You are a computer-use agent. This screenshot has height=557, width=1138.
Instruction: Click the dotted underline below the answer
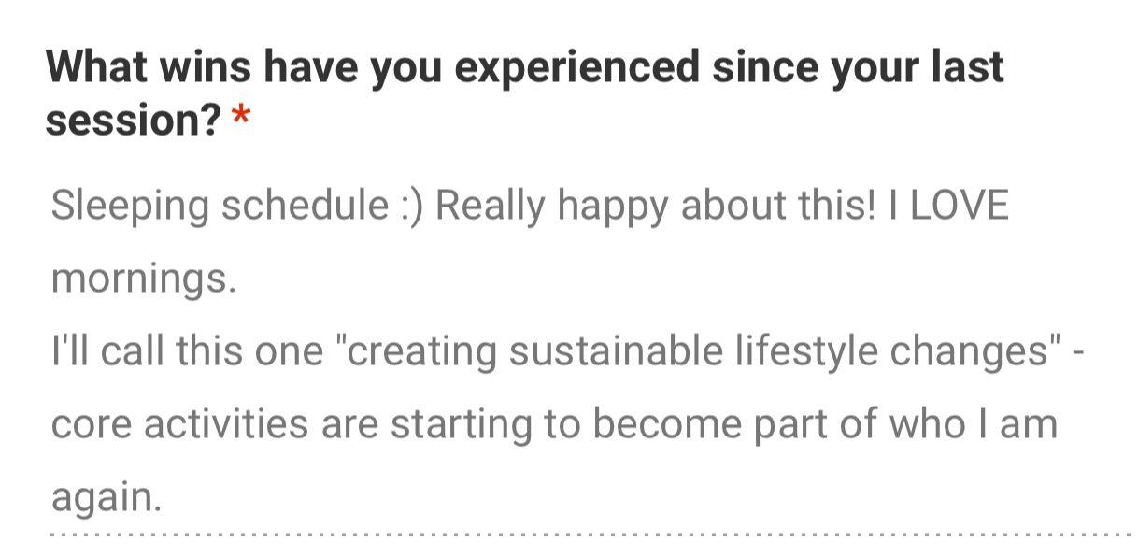click(590, 536)
